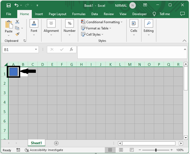This screenshot has width=190, height=154.
Task: Click the Copy icon
Action: [17, 28]
